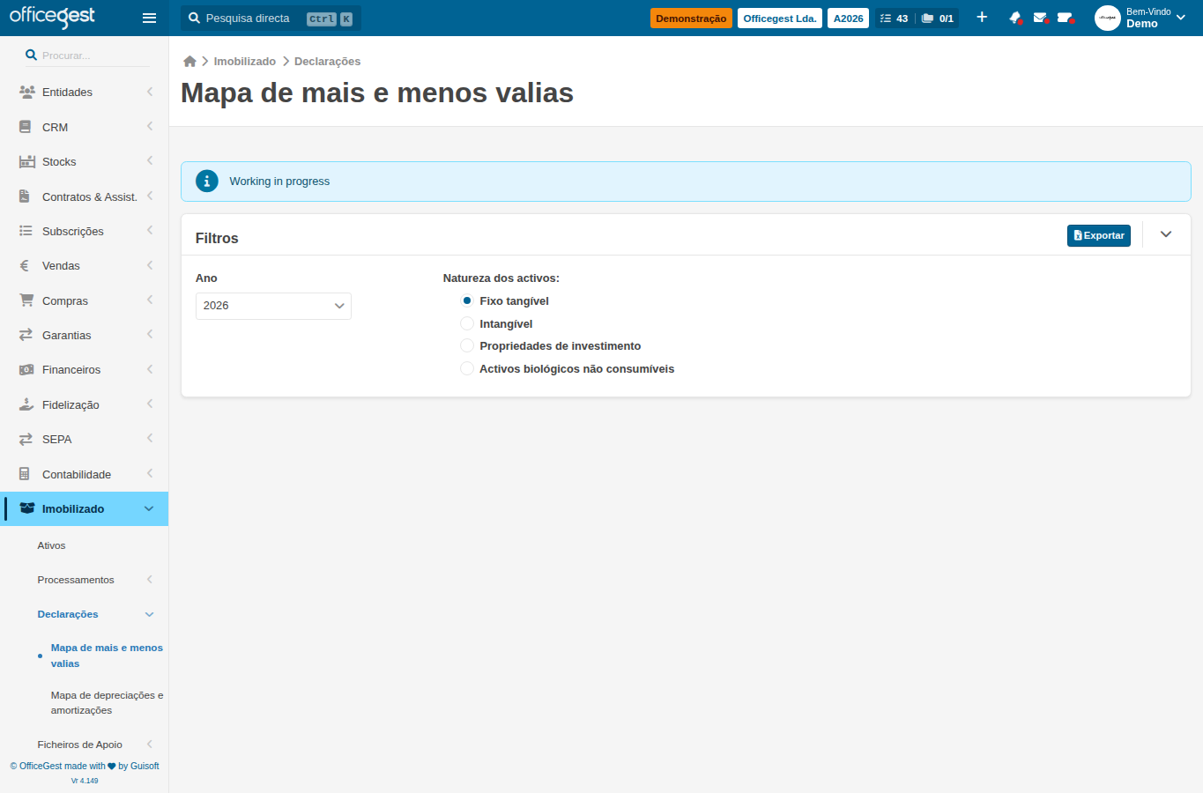This screenshot has width=1203, height=793.
Task: Toggle the hamburger sidebar menu icon
Action: click(149, 18)
